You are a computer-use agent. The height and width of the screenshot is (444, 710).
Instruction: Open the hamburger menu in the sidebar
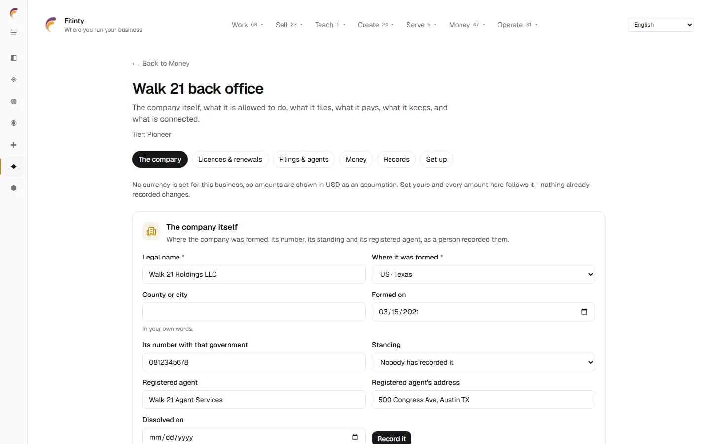(x=14, y=33)
